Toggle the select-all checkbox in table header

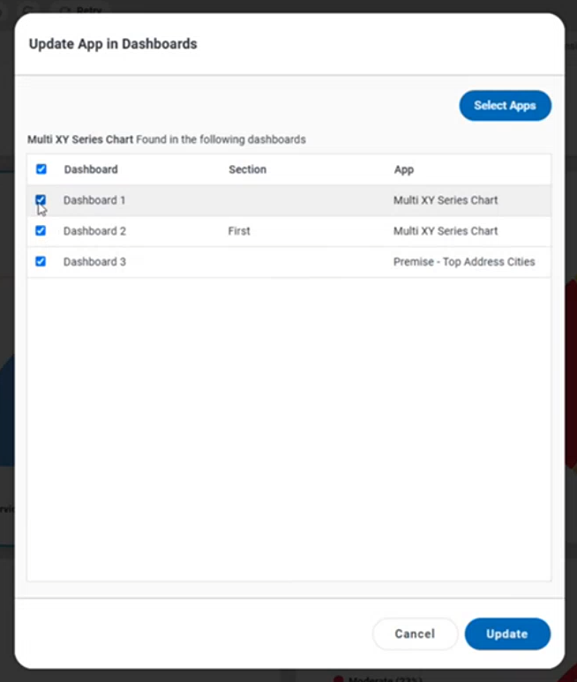(41, 169)
